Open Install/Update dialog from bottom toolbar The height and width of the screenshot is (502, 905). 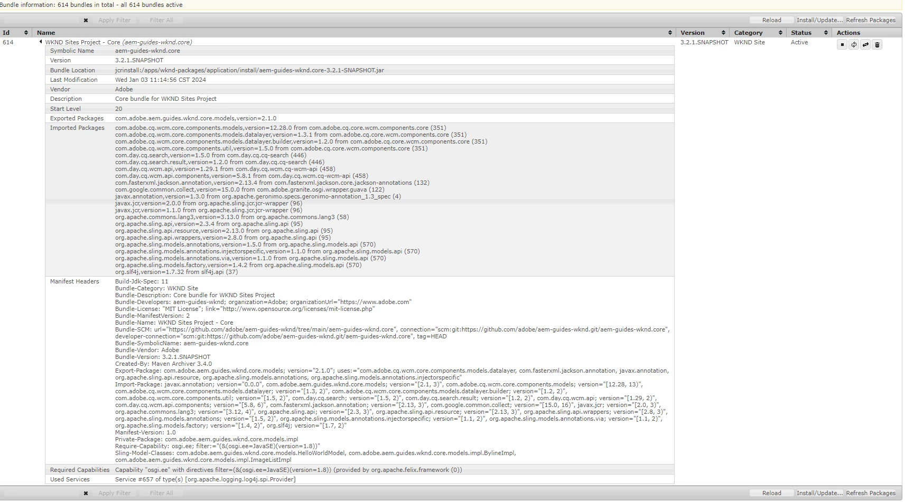pyautogui.click(x=819, y=493)
